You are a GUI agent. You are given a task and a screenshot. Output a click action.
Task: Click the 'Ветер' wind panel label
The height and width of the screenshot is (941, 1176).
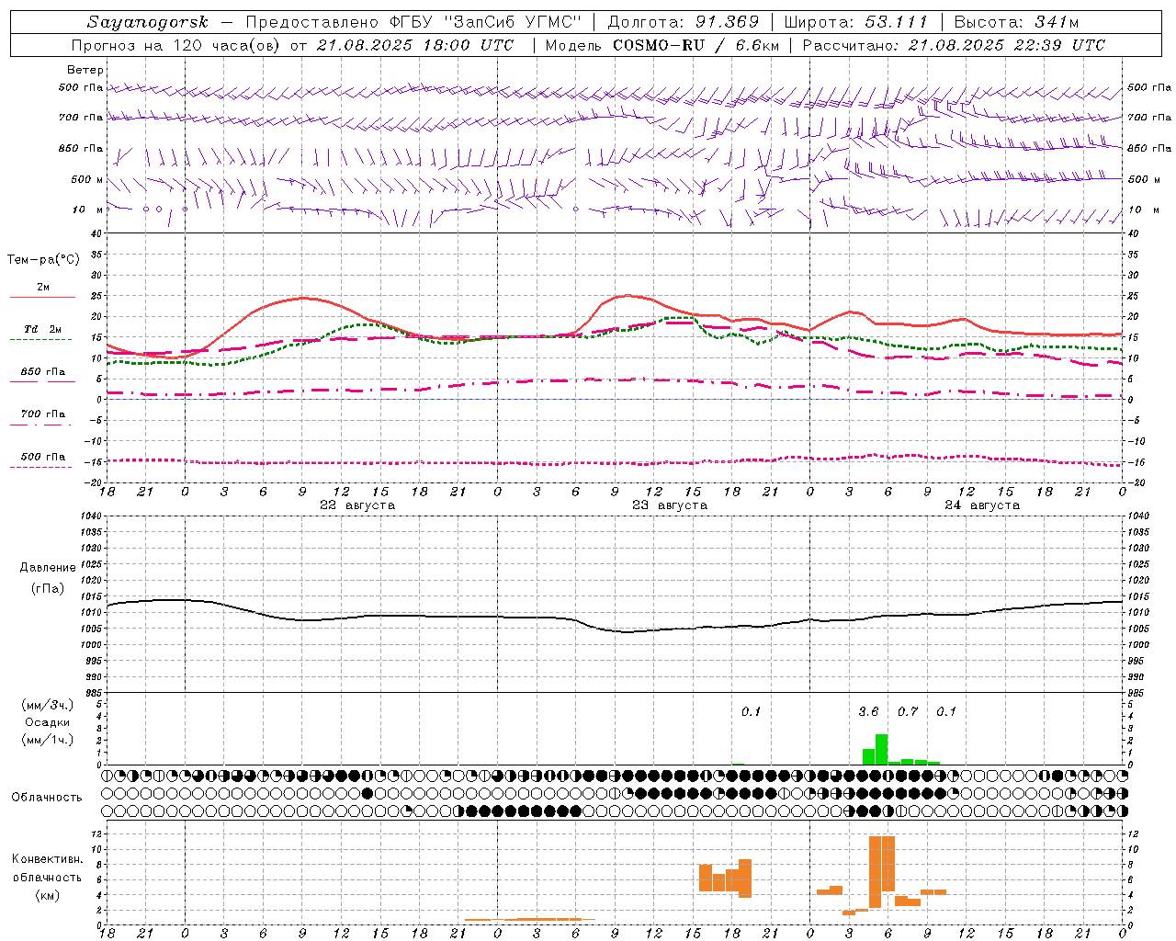click(85, 70)
